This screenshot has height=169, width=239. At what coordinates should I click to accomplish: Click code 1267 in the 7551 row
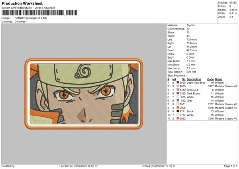pyautogui.click(x=211, y=104)
